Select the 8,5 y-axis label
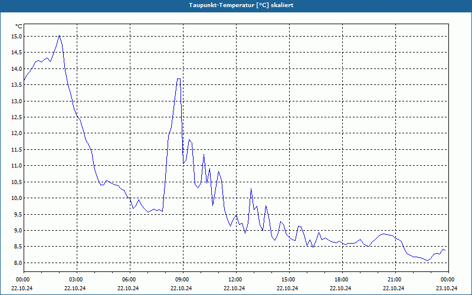The width and height of the screenshot is (472, 295). (18, 247)
